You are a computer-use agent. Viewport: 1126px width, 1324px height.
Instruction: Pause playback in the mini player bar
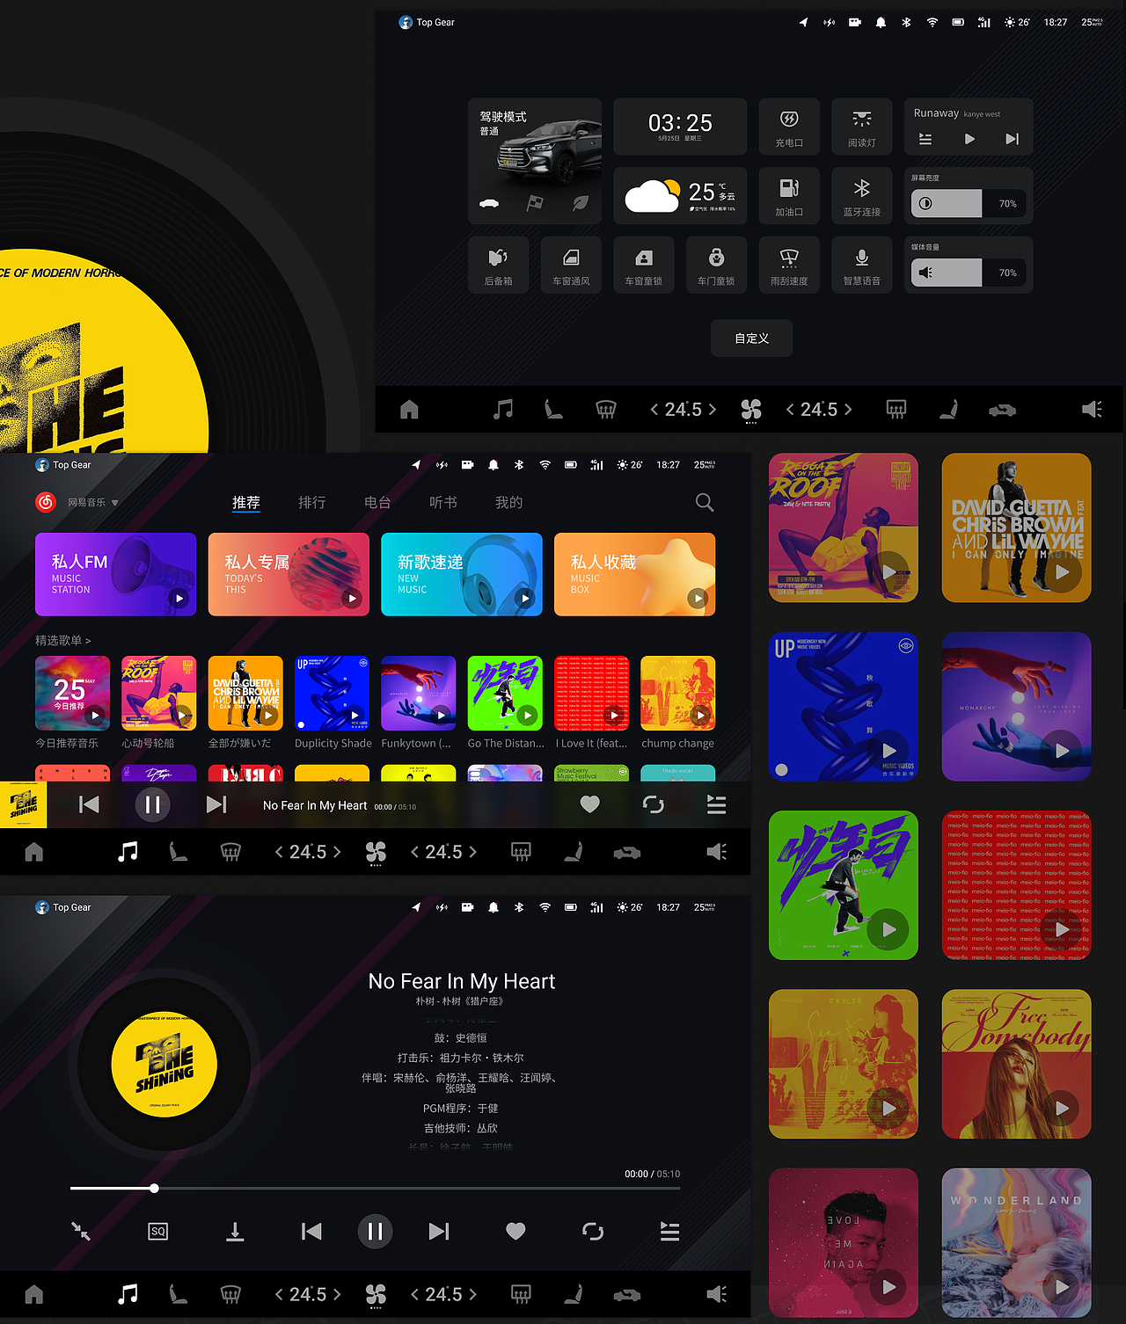(152, 804)
